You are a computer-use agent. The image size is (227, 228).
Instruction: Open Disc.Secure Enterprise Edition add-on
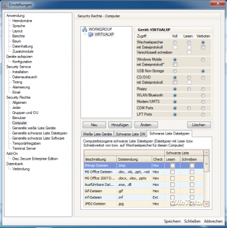click(35, 159)
